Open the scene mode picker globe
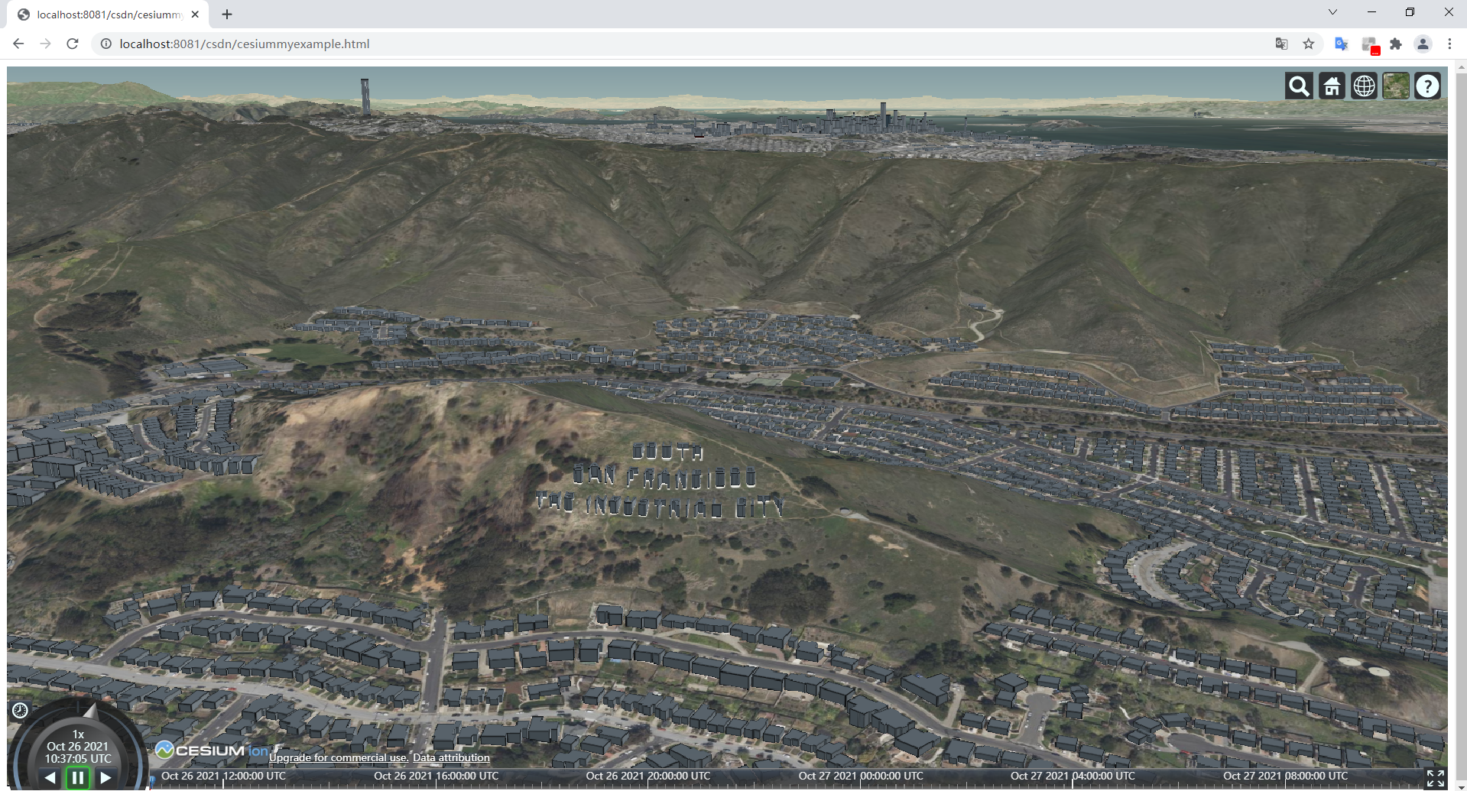 tap(1364, 86)
